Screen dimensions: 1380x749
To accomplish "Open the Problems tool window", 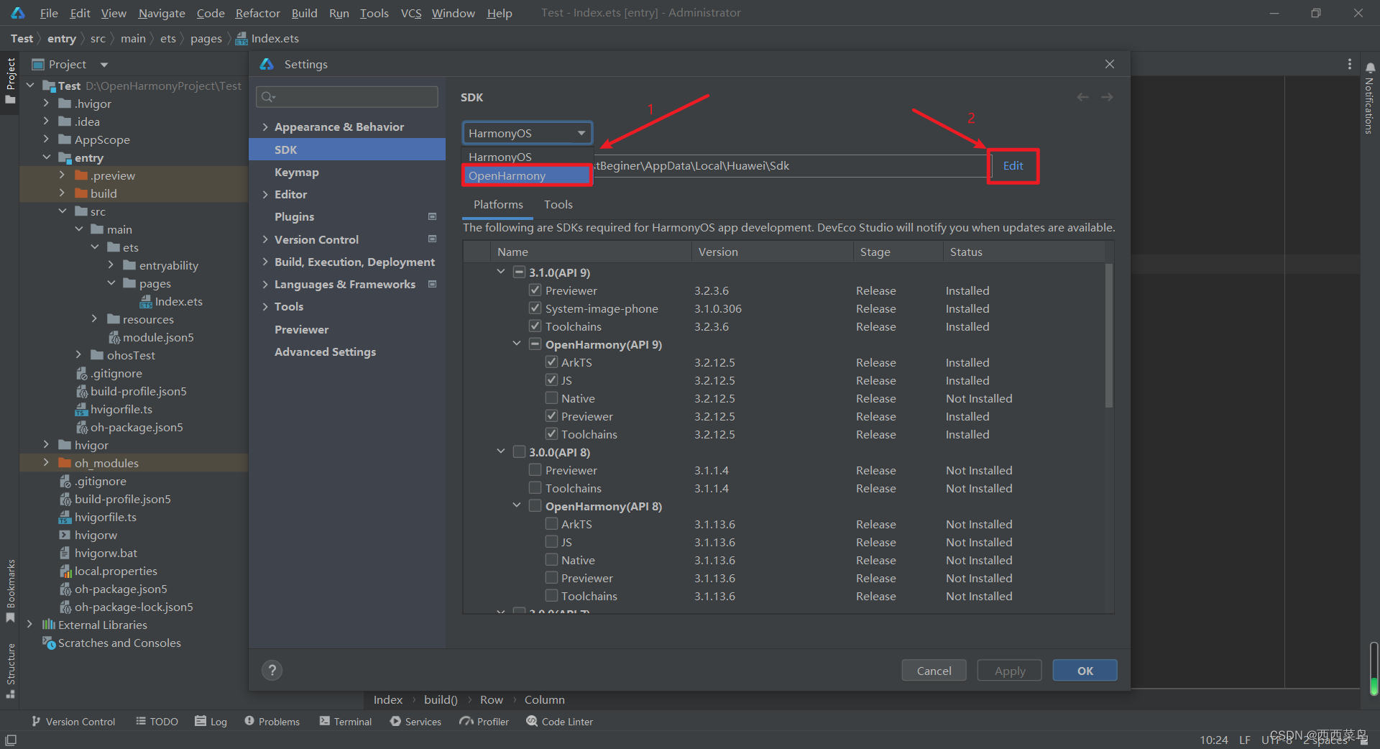I will 272,722.
